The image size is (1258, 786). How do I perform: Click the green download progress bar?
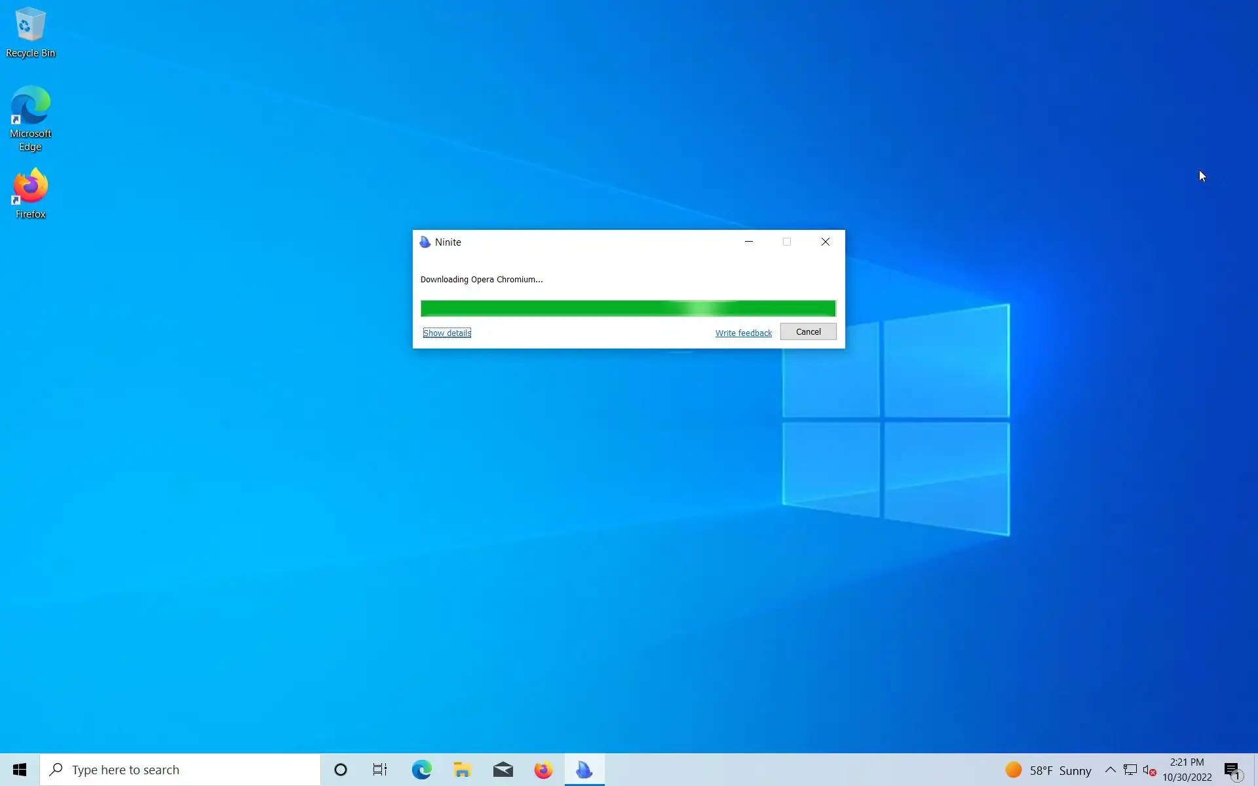tap(628, 309)
